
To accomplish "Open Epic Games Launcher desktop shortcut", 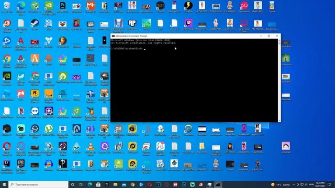I will point(21,166).
